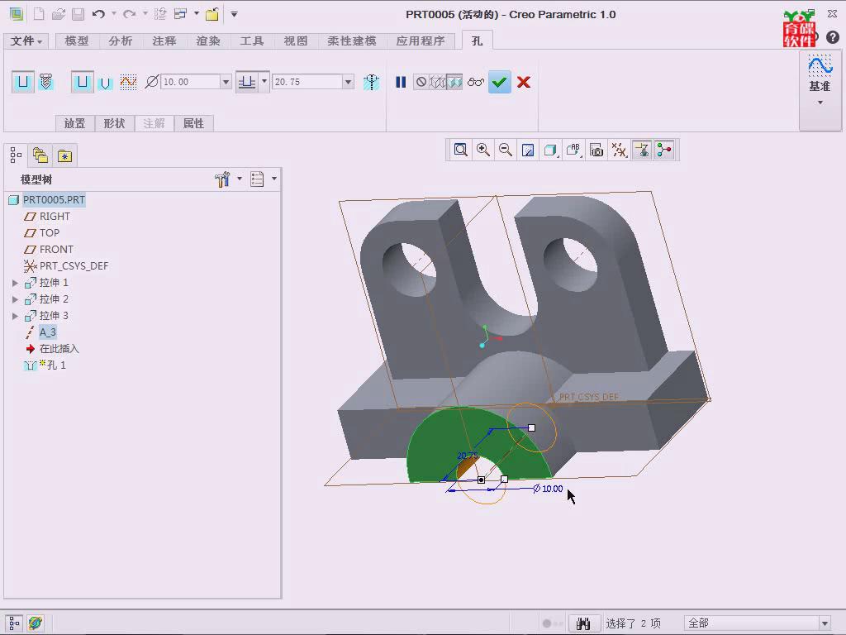Click the windows switch icon
Image resolution: width=846 pixels, height=635 pixels.
181,14
